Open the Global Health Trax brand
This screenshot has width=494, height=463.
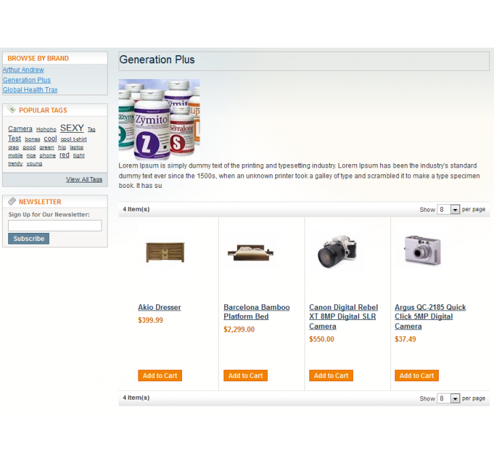[30, 90]
